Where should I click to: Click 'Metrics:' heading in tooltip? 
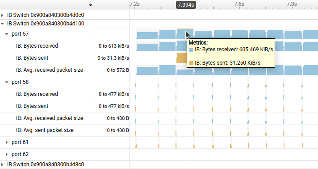[198, 43]
